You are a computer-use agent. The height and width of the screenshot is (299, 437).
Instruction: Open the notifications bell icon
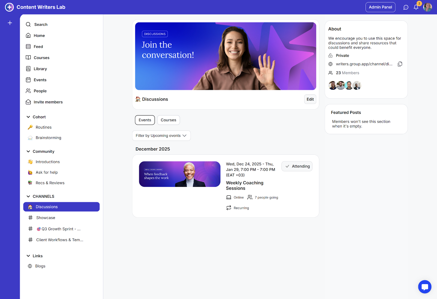(416, 7)
